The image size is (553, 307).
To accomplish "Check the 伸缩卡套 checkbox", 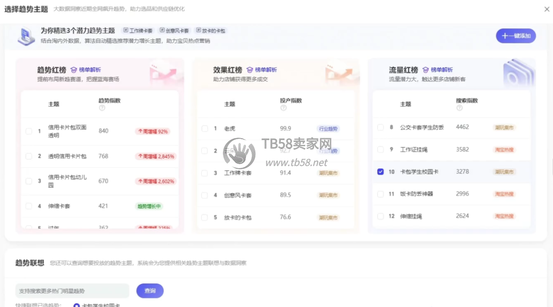I will 29,206.
